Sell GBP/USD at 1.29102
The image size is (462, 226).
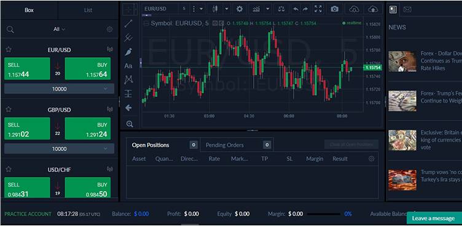pos(27,128)
